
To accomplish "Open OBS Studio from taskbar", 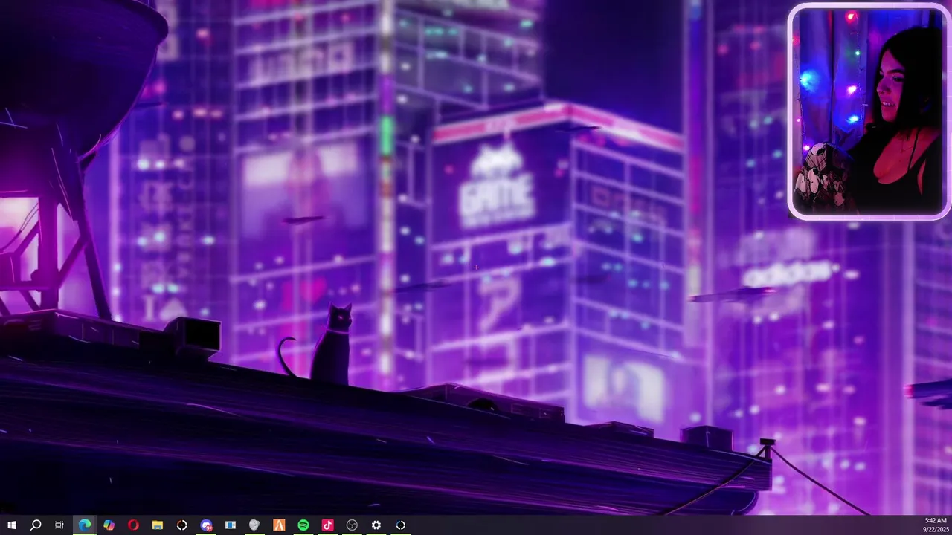I will (352, 525).
